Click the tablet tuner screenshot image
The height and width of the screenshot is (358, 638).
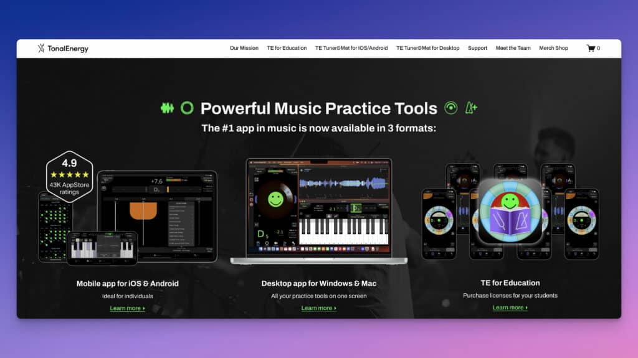157,216
